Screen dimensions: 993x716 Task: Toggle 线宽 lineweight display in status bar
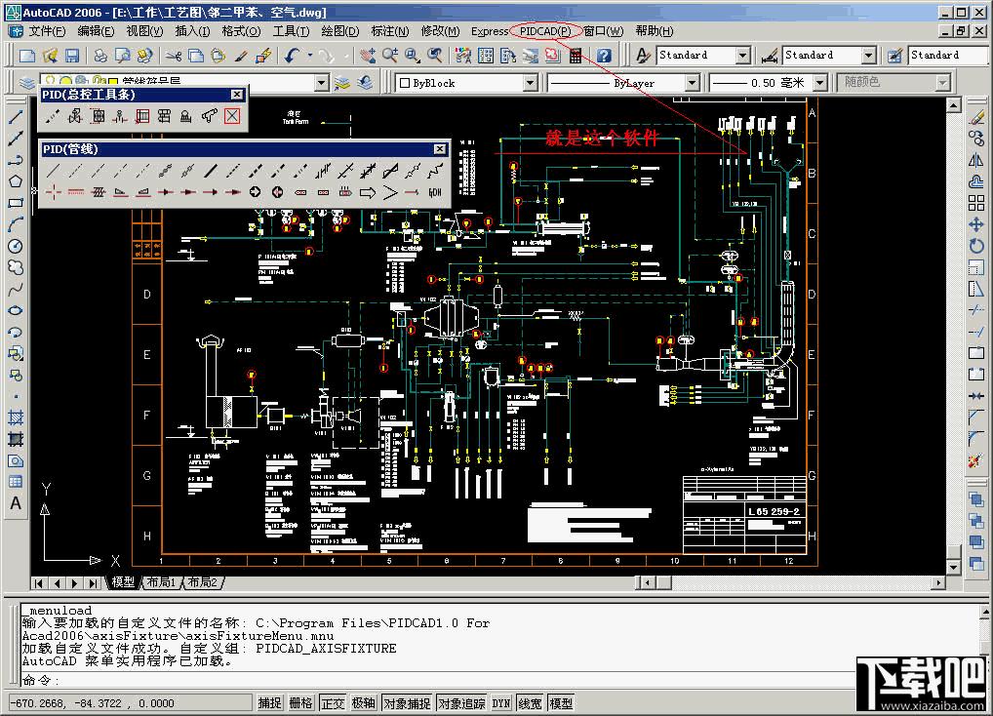tap(530, 703)
